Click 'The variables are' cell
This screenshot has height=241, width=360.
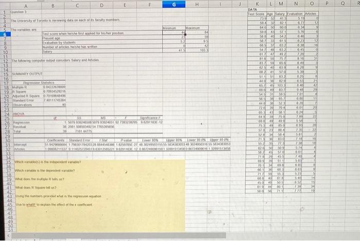[x=24, y=30]
